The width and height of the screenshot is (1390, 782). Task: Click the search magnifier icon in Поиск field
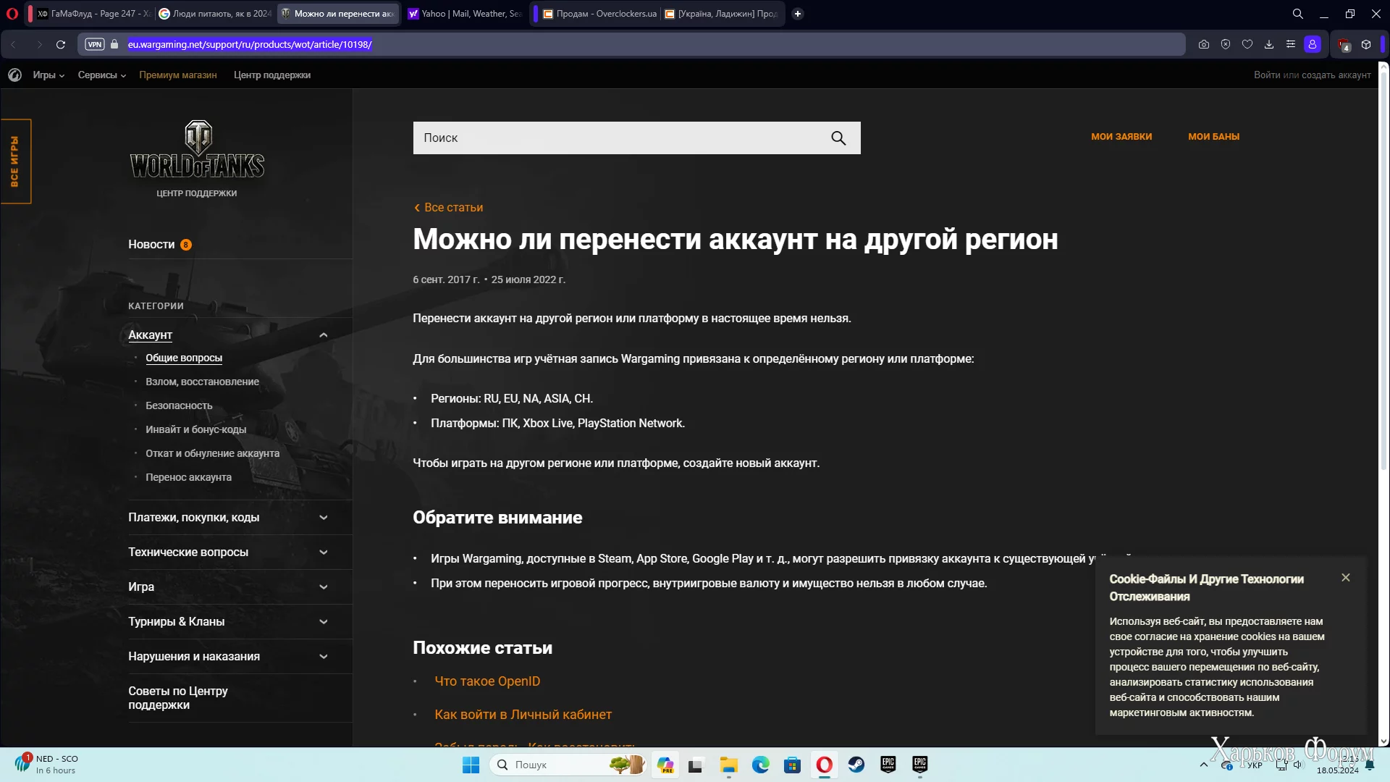click(x=838, y=138)
